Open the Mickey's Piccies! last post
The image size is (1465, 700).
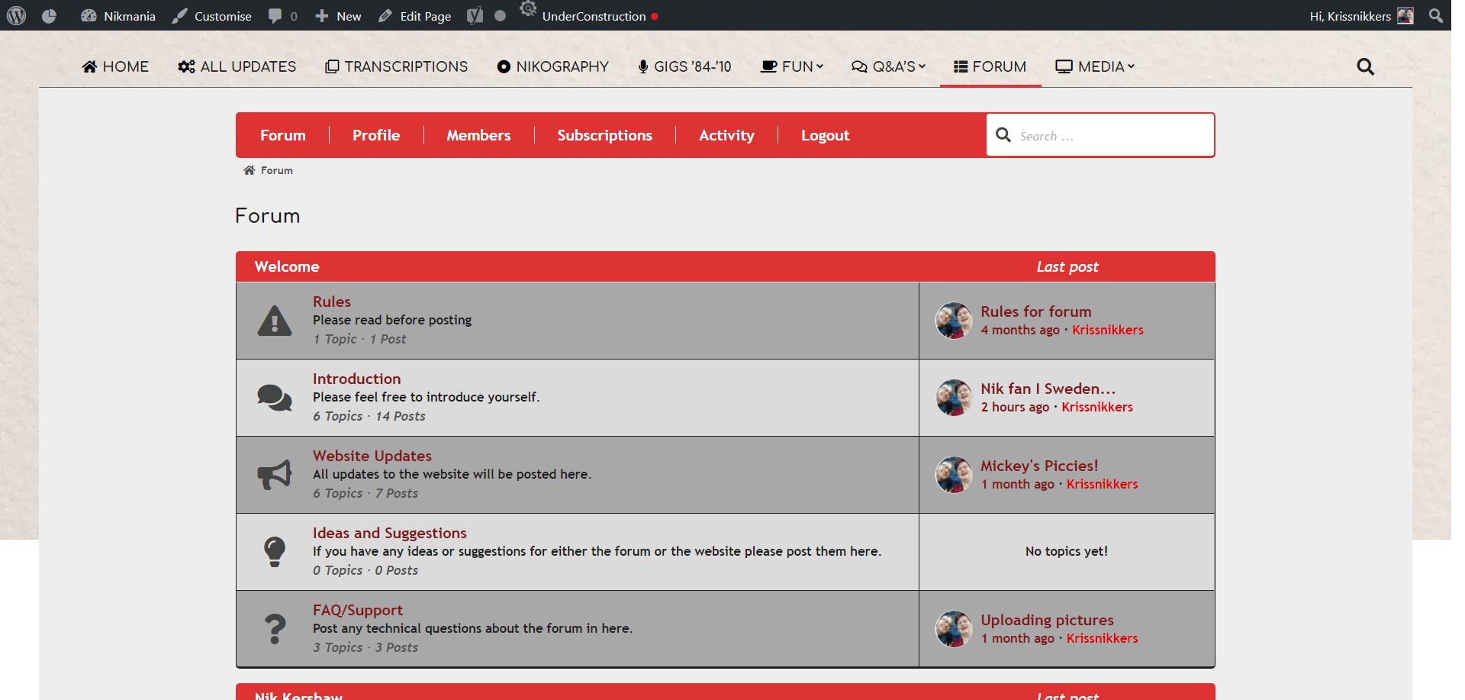[1039, 466]
